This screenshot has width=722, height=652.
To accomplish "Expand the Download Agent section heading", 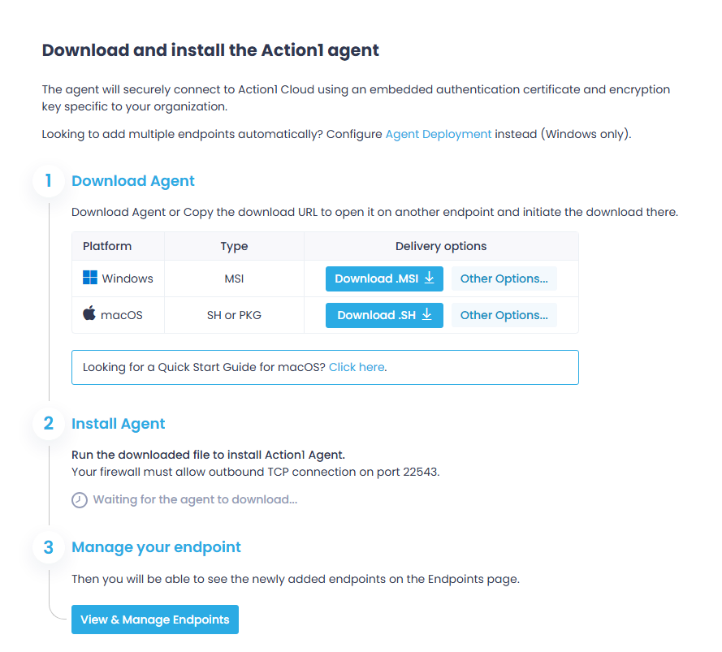I will pos(132,181).
